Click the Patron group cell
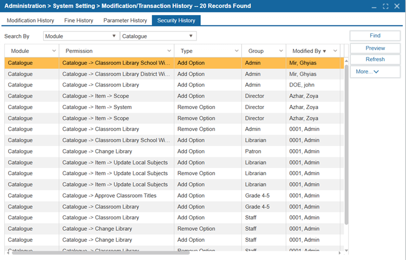Screen dimensions: 406x260 [264, 151]
